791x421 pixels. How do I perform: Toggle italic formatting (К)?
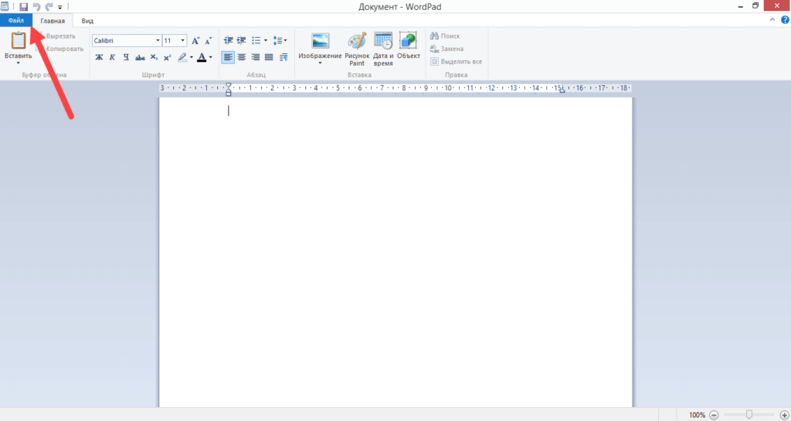(112, 57)
